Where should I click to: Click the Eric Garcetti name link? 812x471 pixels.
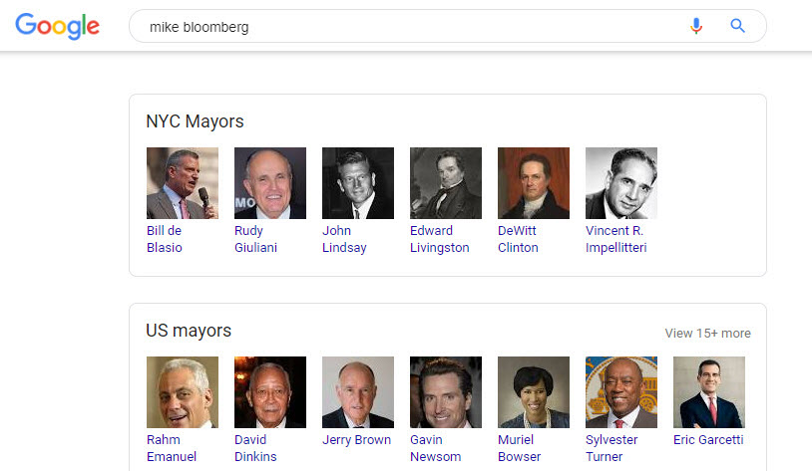coord(708,440)
